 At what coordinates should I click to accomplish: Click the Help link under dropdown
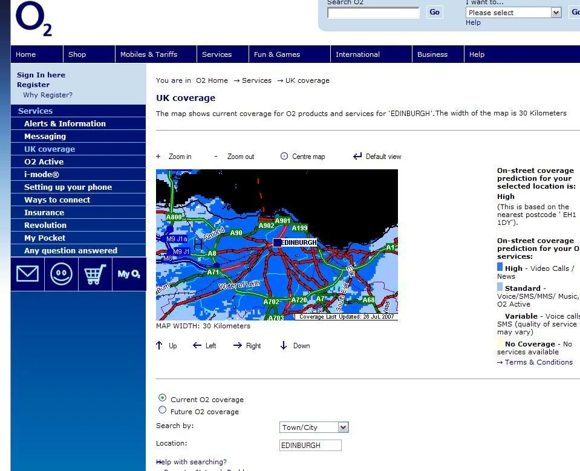pos(473,22)
